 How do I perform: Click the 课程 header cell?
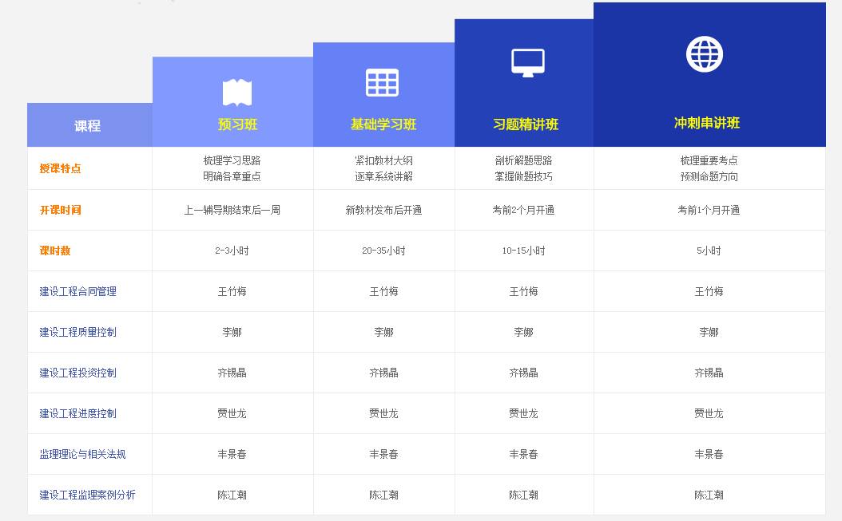[87, 126]
